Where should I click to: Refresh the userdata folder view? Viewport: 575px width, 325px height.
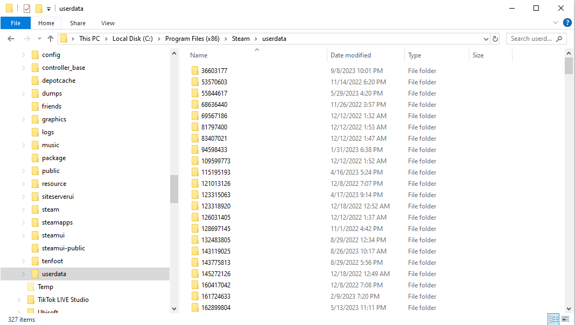click(495, 39)
